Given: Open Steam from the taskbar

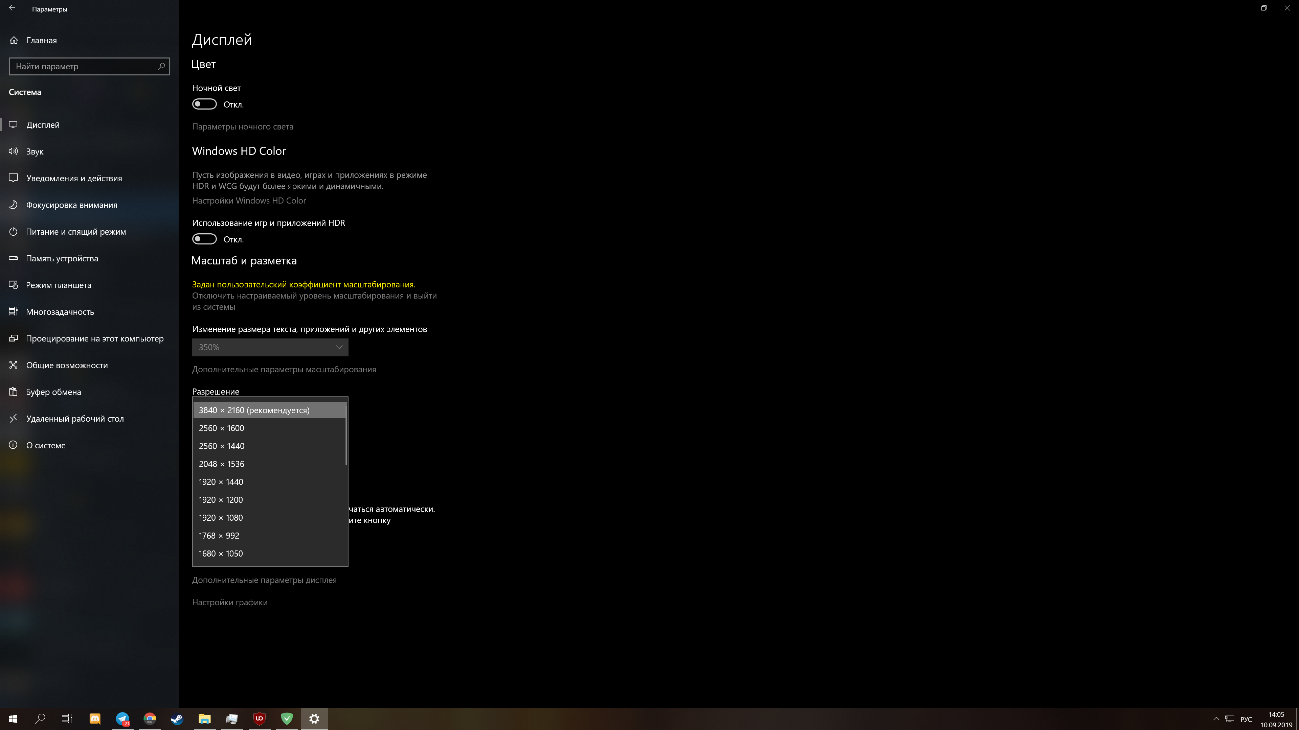Looking at the screenshot, I should pos(177,719).
